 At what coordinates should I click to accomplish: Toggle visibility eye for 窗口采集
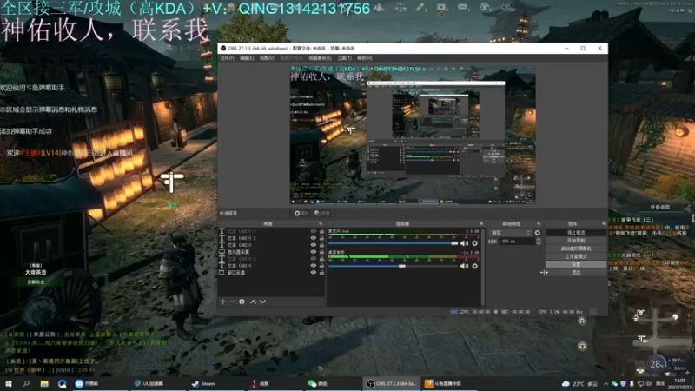coord(314,273)
